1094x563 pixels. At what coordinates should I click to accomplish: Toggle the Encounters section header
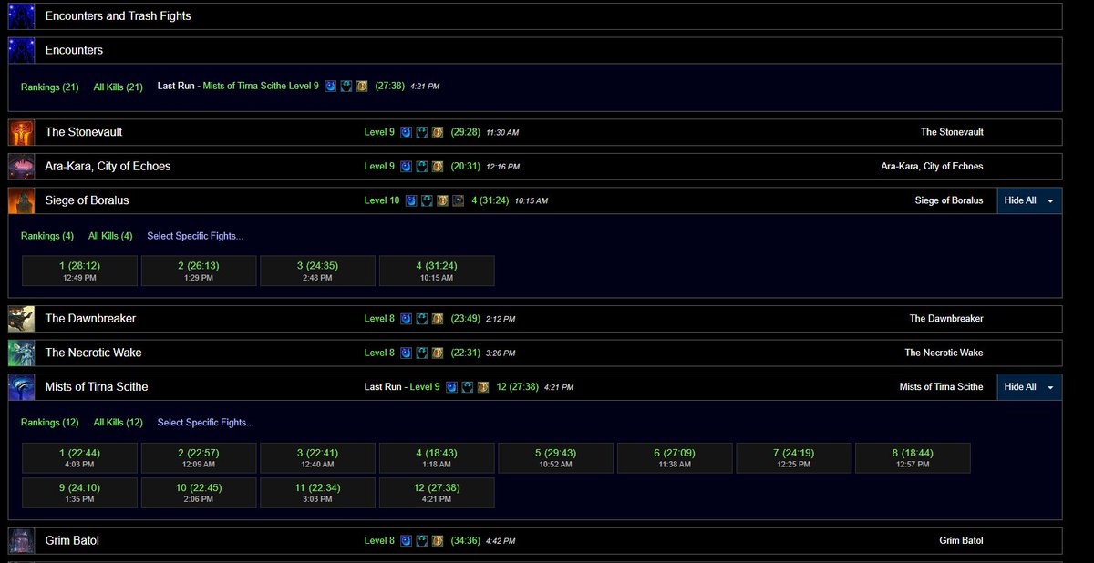pyautogui.click(x=535, y=50)
